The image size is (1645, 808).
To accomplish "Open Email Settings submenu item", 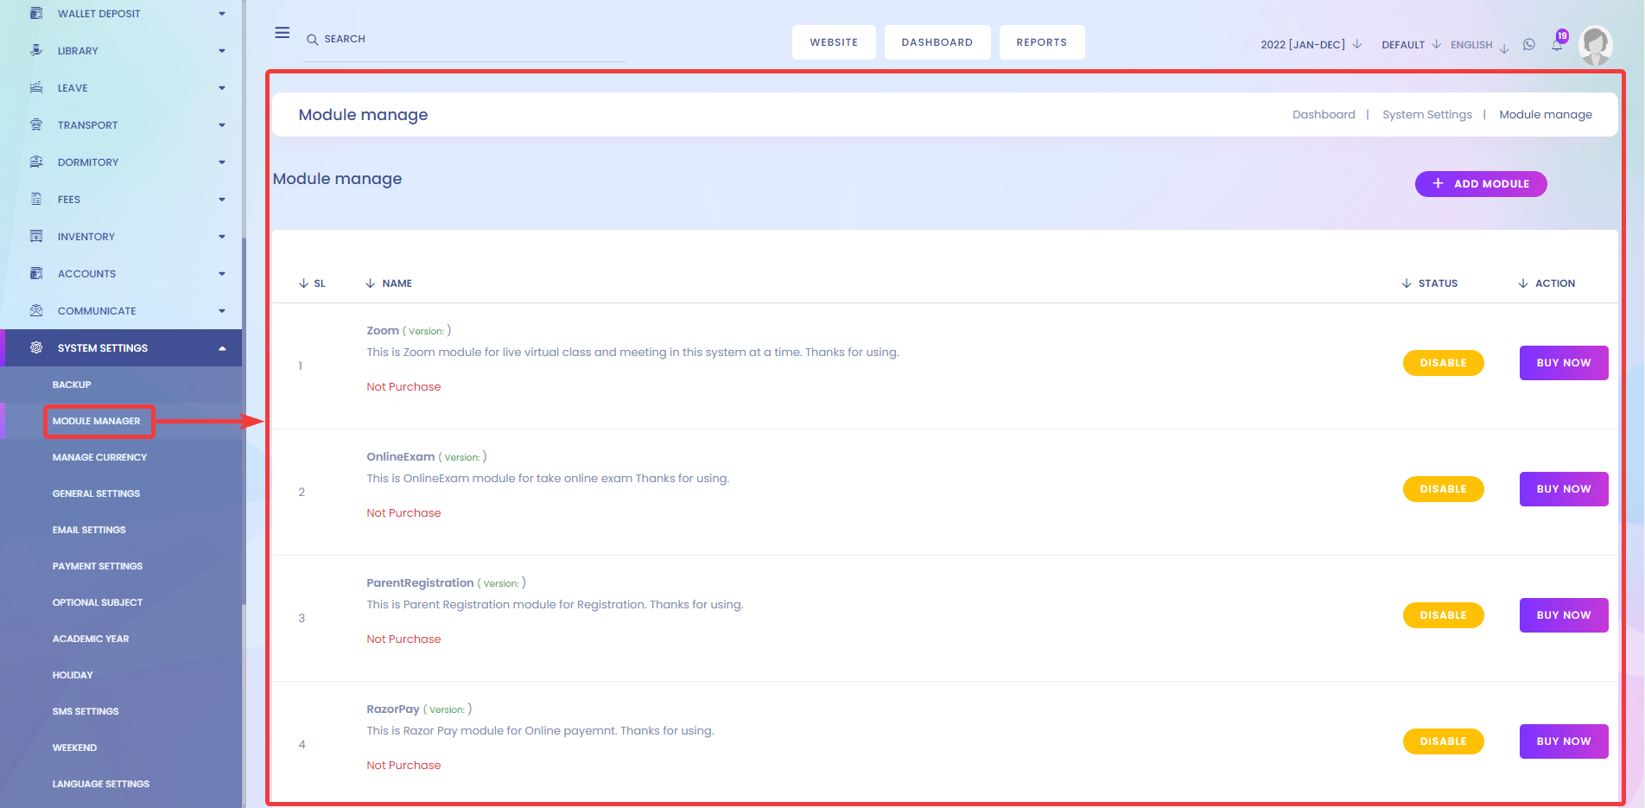I will coord(89,530).
